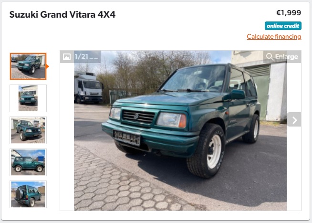The image size is (312, 223).
Task: Click the car's white front wheel in main photo
Action: pos(214,151)
